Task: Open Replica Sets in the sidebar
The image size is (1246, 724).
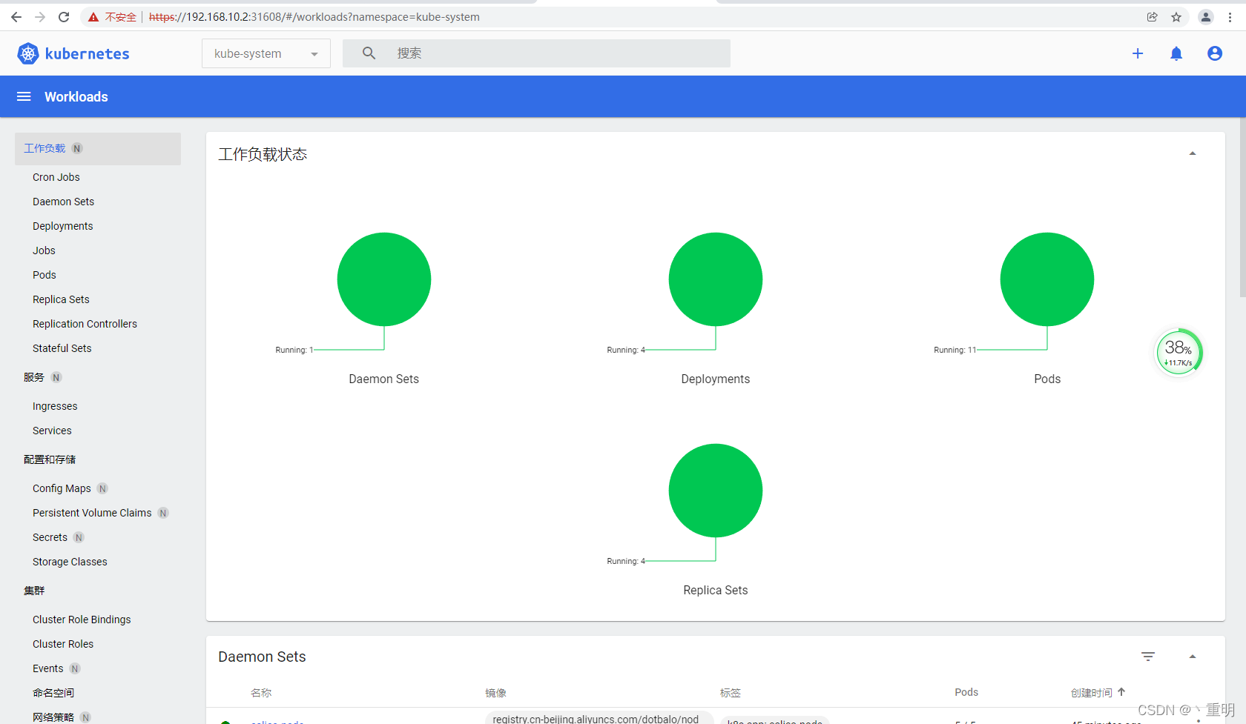Action: pyautogui.click(x=61, y=299)
